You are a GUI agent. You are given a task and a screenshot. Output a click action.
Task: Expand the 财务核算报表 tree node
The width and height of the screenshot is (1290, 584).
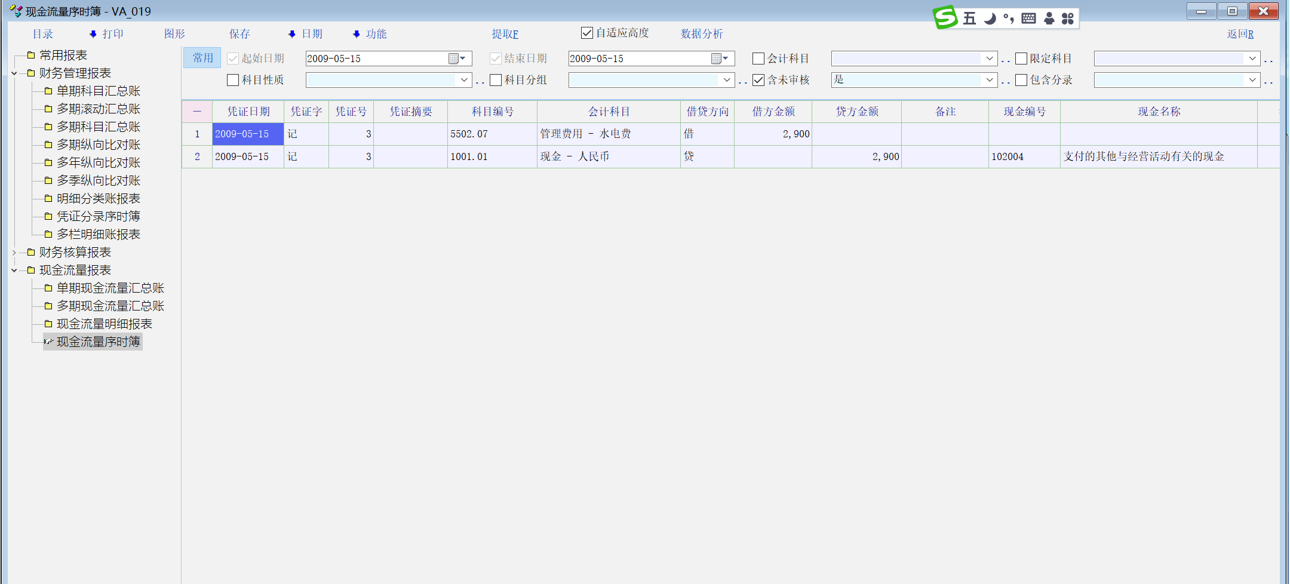(x=14, y=253)
